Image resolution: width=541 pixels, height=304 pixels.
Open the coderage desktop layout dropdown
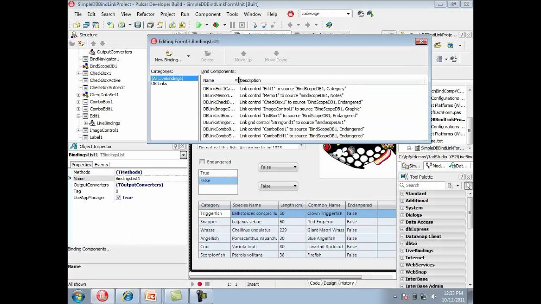coord(348,14)
